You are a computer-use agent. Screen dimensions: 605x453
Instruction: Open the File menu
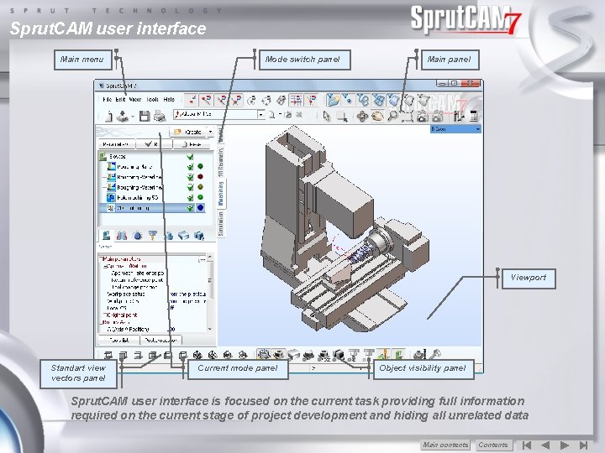click(x=108, y=99)
